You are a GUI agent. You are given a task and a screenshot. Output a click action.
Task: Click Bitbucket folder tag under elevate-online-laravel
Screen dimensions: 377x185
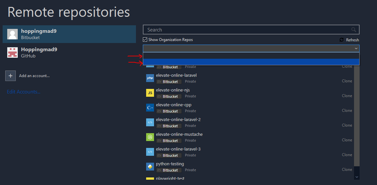click(x=169, y=82)
